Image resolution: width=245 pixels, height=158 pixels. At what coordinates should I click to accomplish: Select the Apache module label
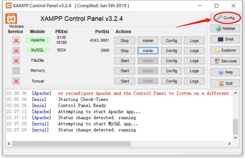pyautogui.click(x=38, y=40)
